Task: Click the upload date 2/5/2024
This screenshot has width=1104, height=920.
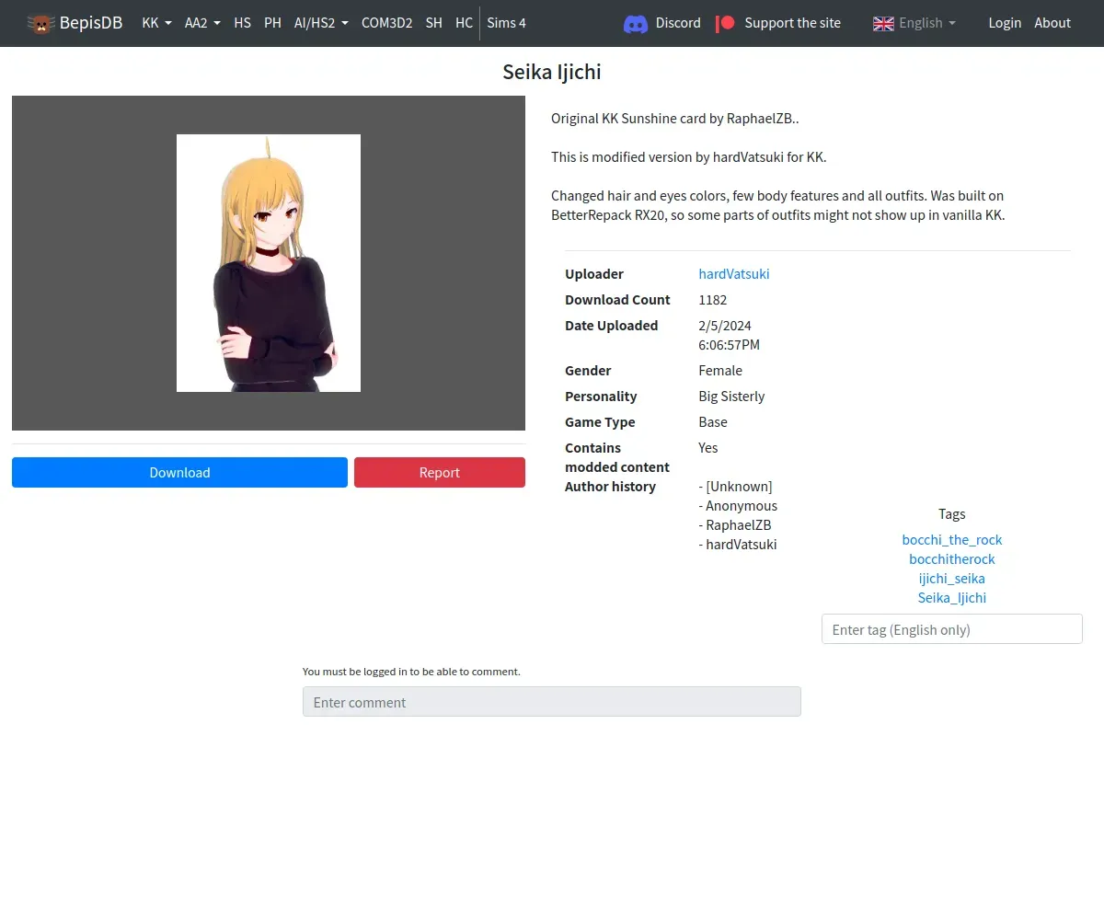Action: [725, 325]
